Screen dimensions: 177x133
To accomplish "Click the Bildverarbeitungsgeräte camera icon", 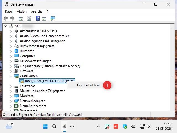I will pos(16,46).
